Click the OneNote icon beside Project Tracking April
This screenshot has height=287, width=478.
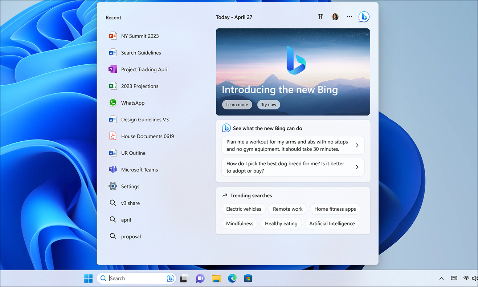(113, 69)
